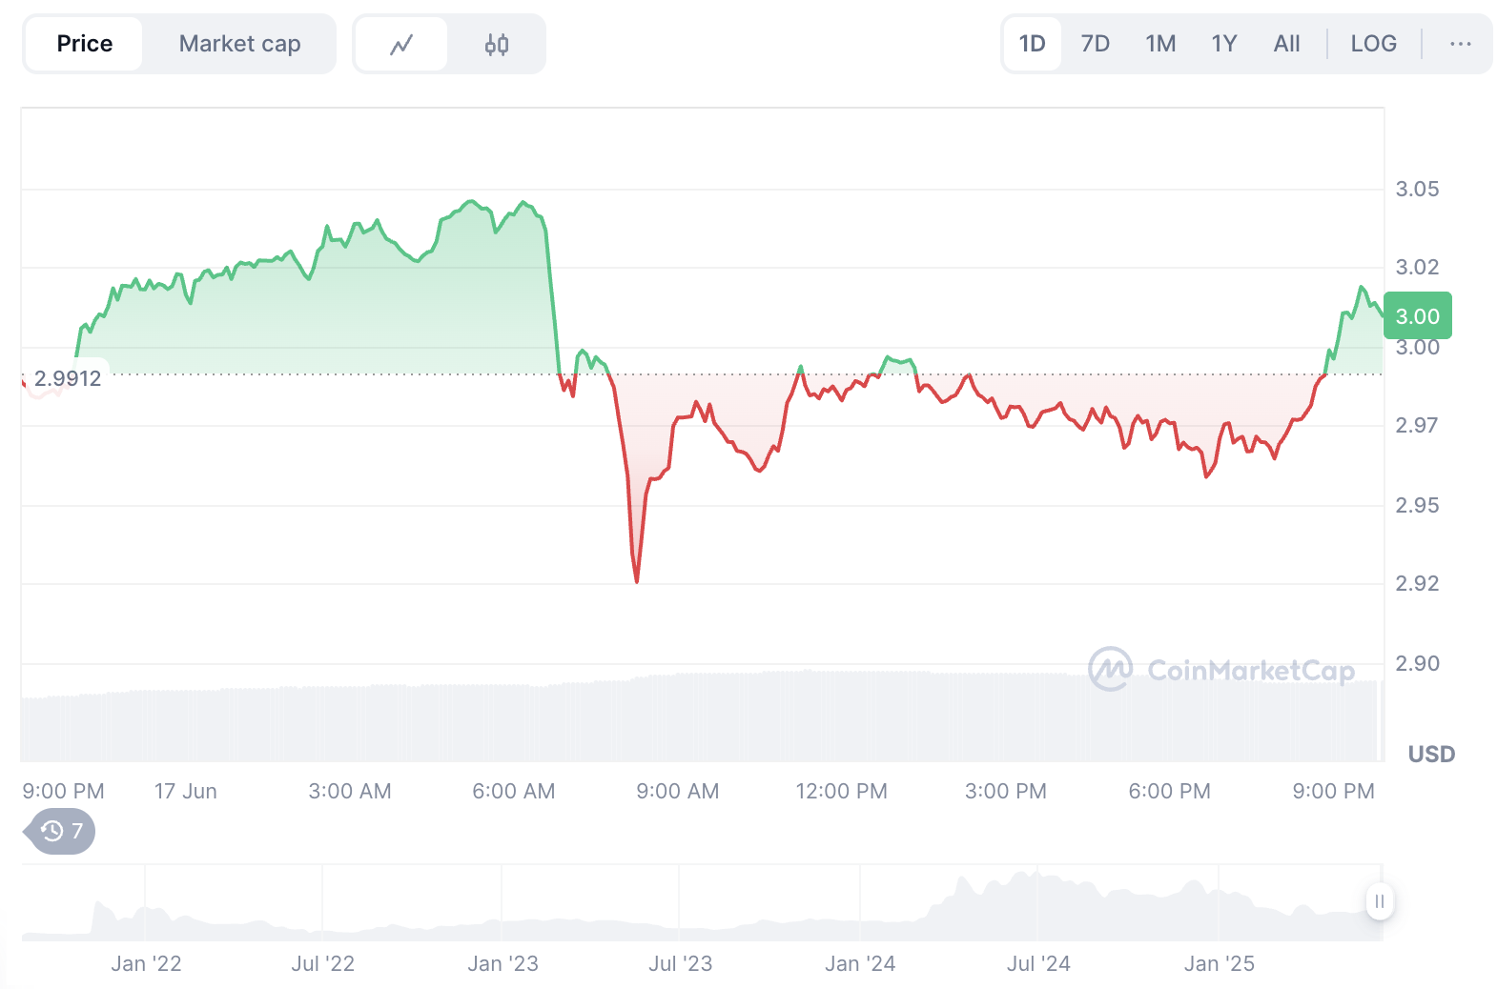Click the 17 Jun date axis label
The width and height of the screenshot is (1497, 989).
[186, 791]
